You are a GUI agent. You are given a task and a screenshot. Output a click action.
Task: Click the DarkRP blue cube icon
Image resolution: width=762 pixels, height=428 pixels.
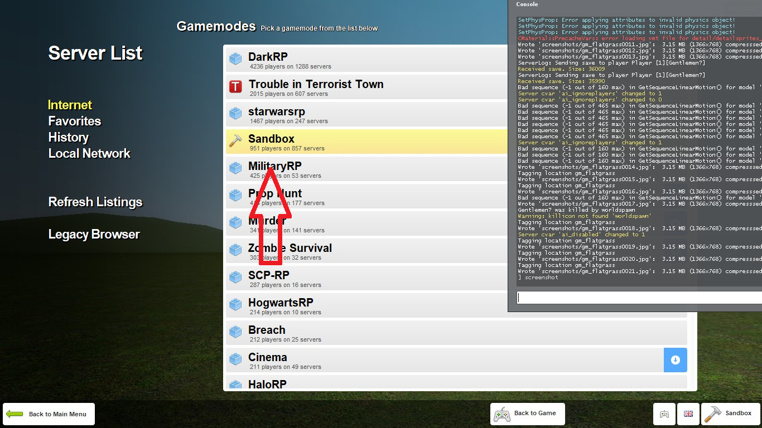235,59
